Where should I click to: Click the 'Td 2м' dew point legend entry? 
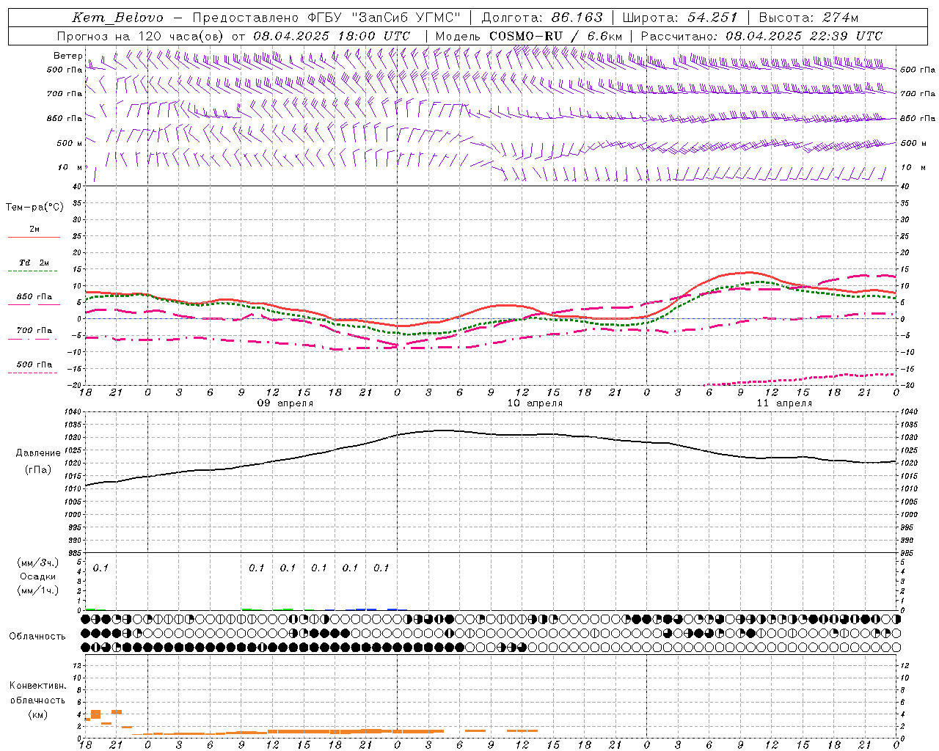(x=34, y=263)
